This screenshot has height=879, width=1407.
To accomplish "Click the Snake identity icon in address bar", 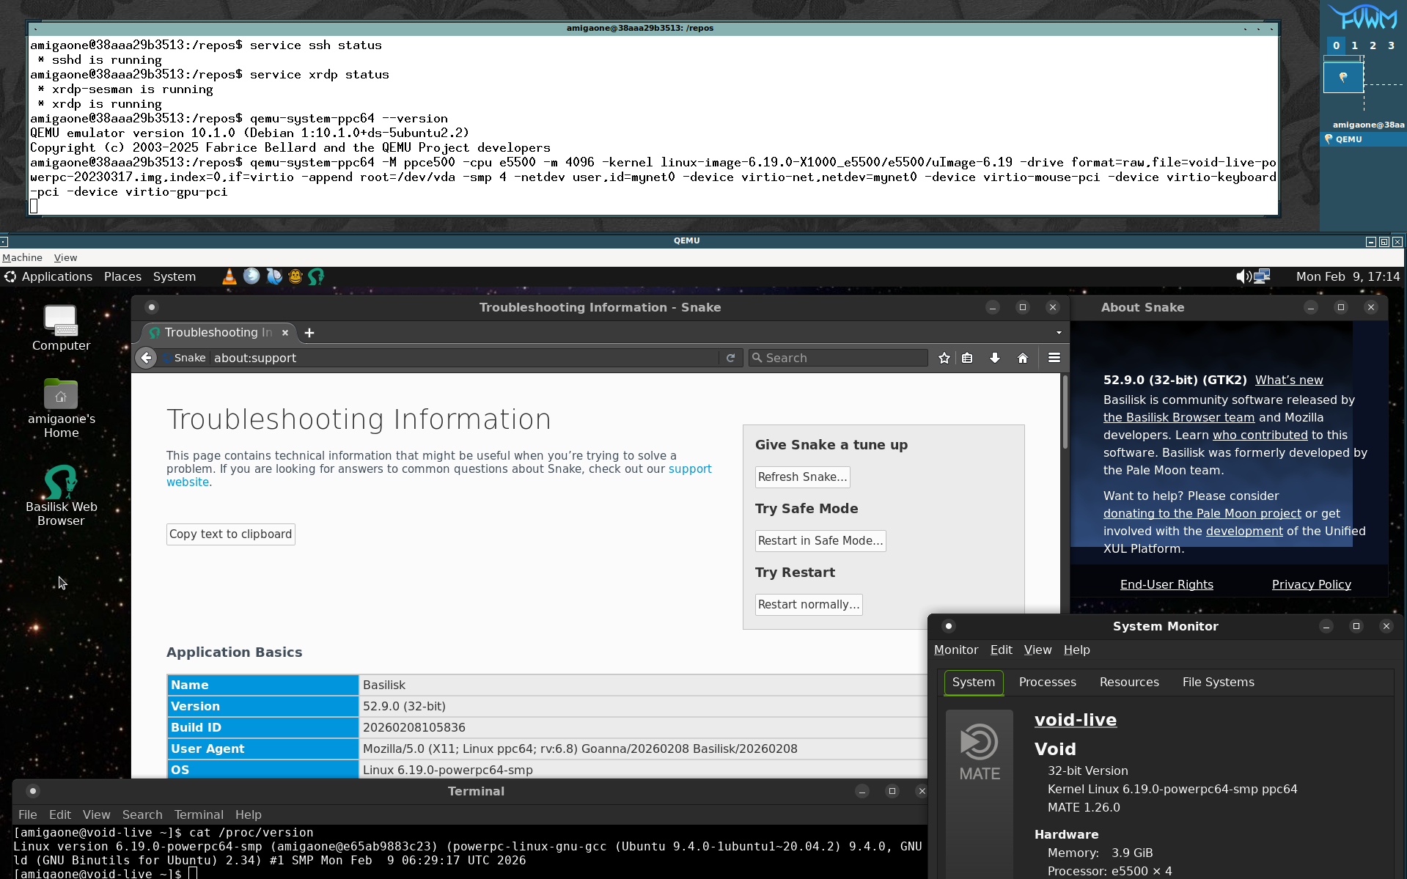I will click(184, 358).
